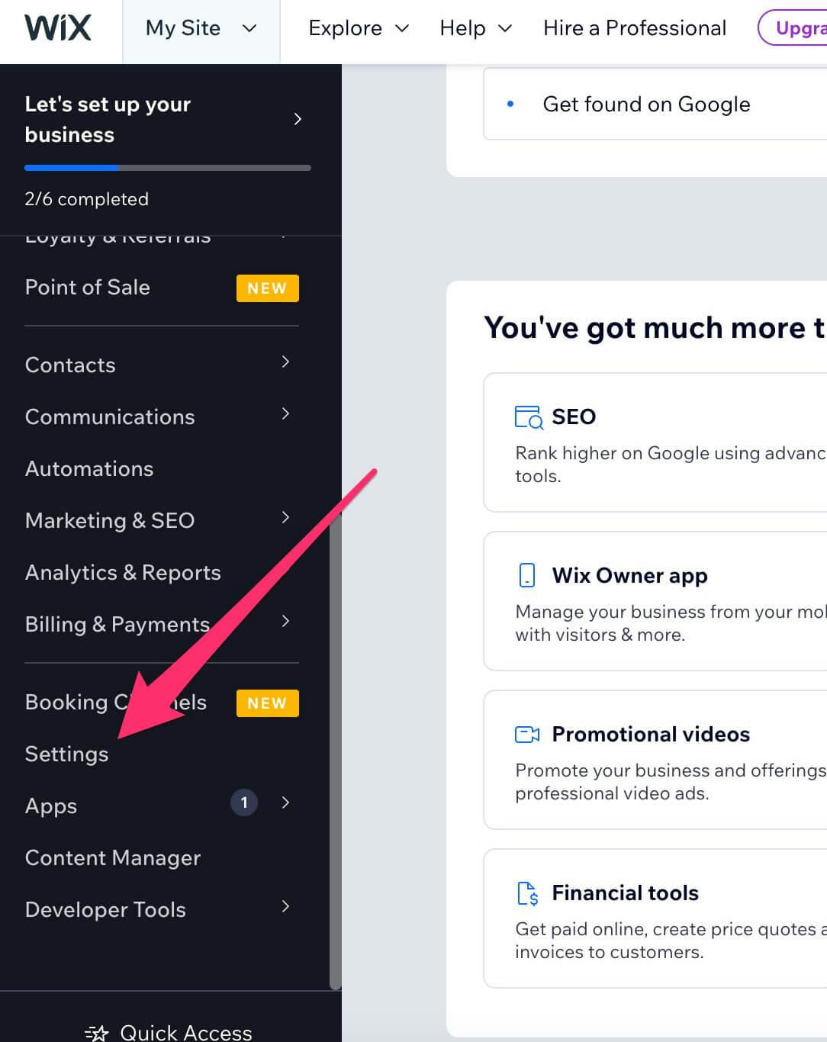Open the Promotional videos card
Viewport: 827px width, 1042px height.
click(x=655, y=760)
